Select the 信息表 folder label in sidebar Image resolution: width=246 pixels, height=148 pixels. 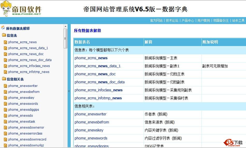(12, 35)
